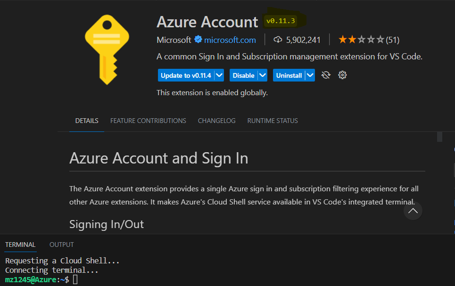Switch to the CHANGELOG tab
This screenshot has height=286, width=455.
click(216, 121)
